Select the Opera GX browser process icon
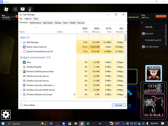This screenshot has height=126, width=168. click(x=24, y=51)
